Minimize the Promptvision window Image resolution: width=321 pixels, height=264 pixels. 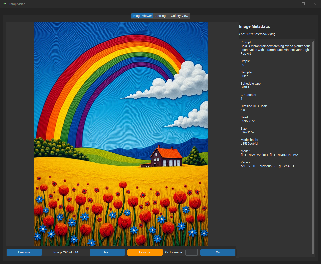pos(292,4)
